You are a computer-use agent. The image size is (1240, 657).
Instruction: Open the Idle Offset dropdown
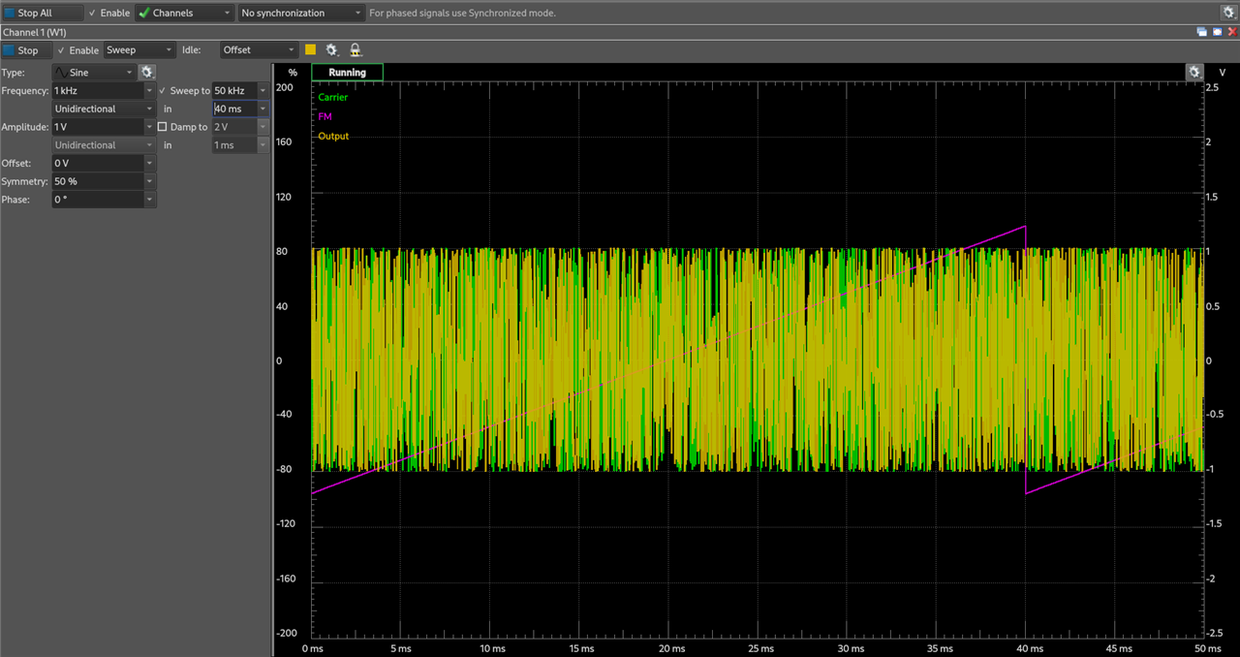click(x=259, y=50)
